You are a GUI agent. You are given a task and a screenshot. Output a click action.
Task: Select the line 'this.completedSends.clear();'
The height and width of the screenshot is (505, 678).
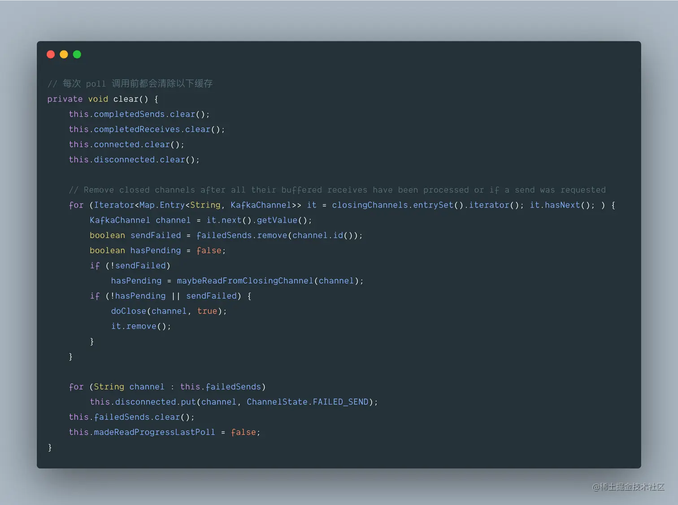tap(139, 114)
